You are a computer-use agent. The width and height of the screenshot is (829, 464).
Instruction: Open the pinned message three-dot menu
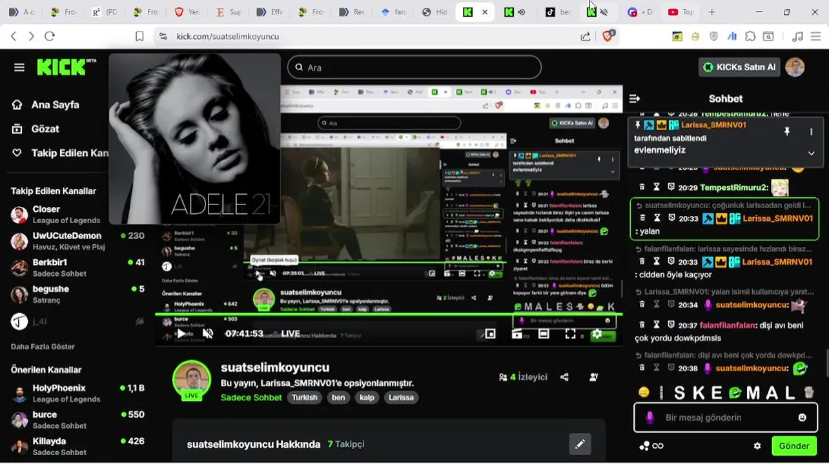[x=812, y=131]
